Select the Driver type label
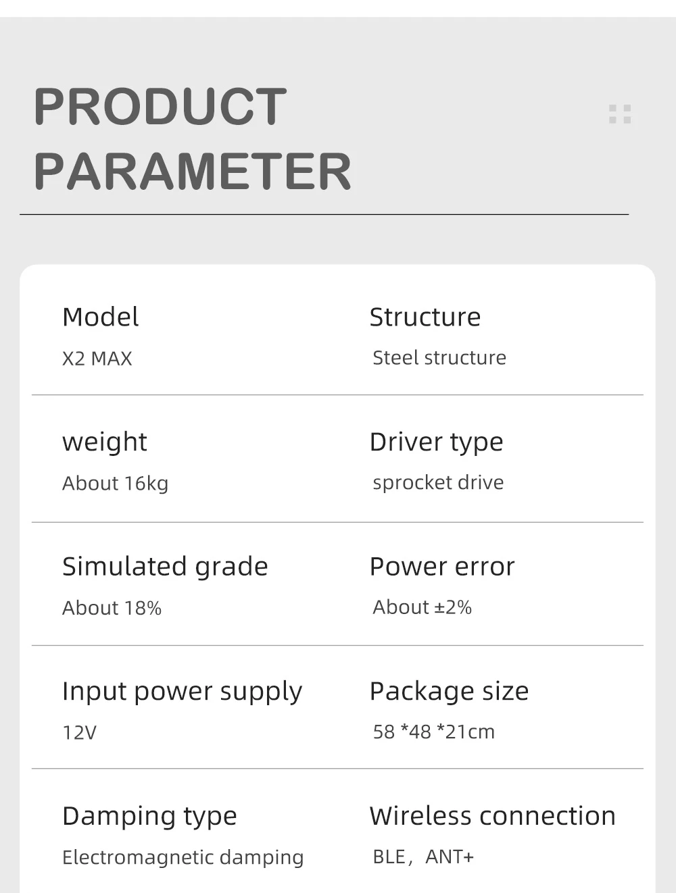 [x=437, y=442]
